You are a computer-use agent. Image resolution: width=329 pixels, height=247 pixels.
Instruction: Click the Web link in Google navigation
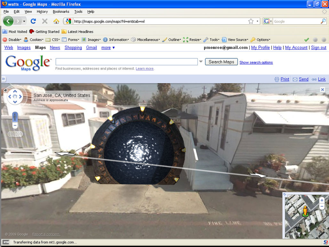point(9,48)
